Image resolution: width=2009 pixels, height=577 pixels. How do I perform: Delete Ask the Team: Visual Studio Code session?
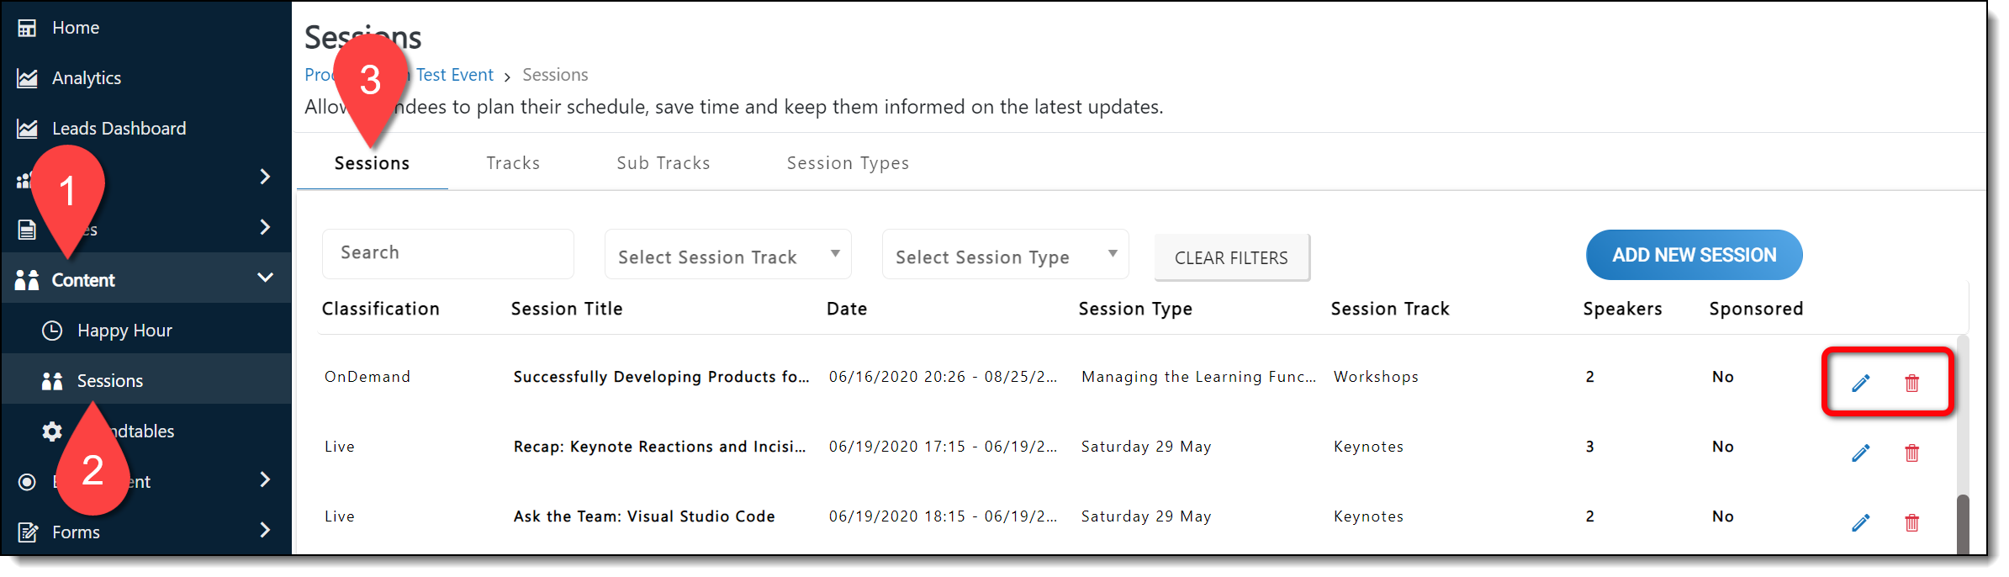click(1911, 523)
